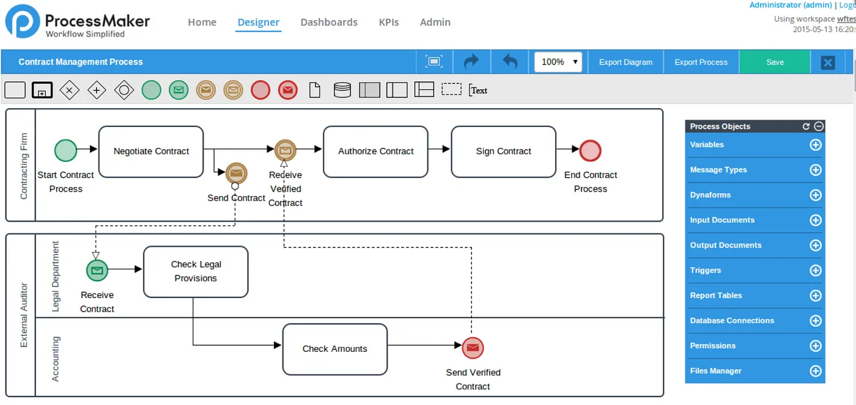Viewport: 856px width, 405px height.
Task: Click the Export Process button
Action: tap(701, 62)
